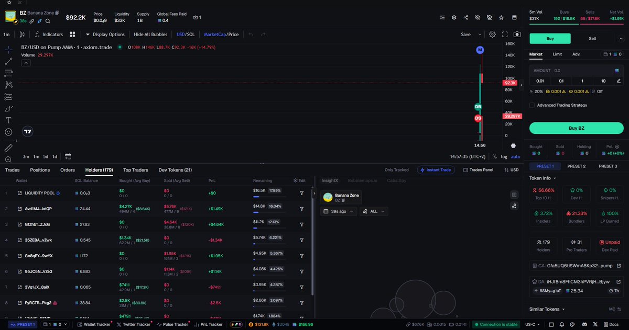Toggle percent scale on chart

[x=494, y=156]
